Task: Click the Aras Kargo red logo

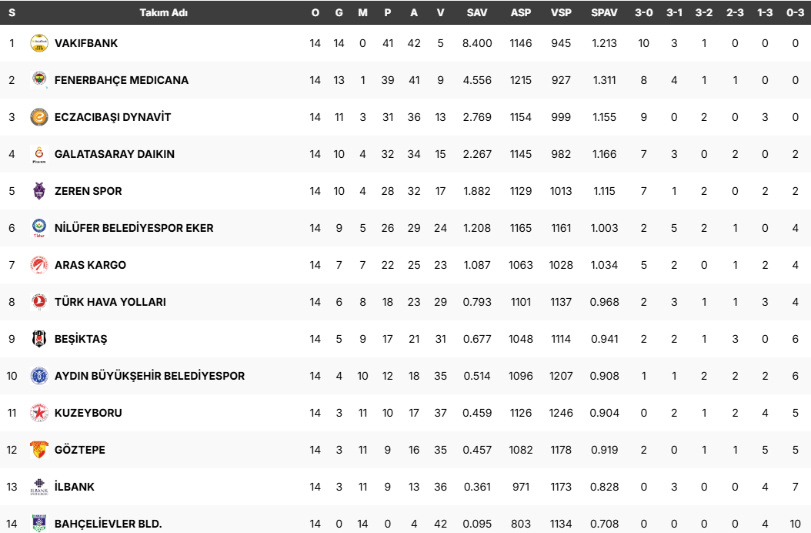Action: click(38, 265)
